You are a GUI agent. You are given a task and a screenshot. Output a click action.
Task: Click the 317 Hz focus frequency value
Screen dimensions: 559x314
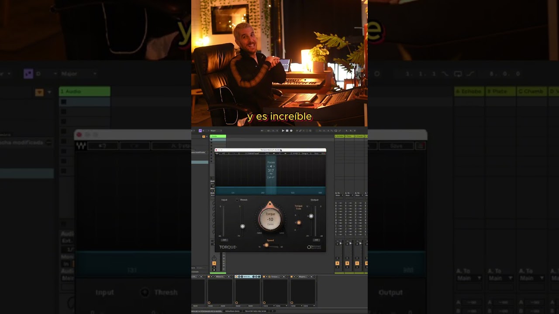coord(271,171)
